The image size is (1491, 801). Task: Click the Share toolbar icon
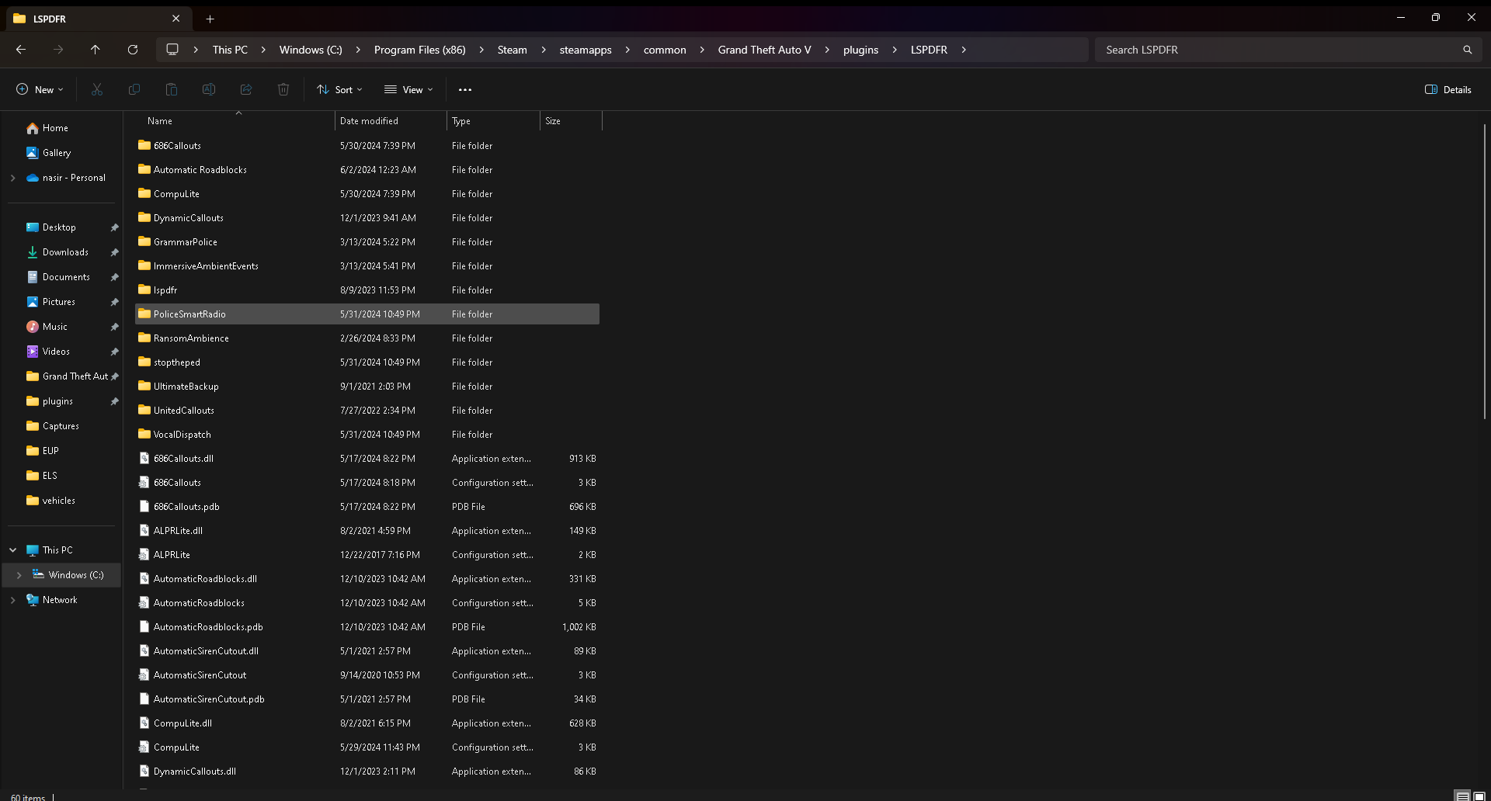pyautogui.click(x=246, y=90)
